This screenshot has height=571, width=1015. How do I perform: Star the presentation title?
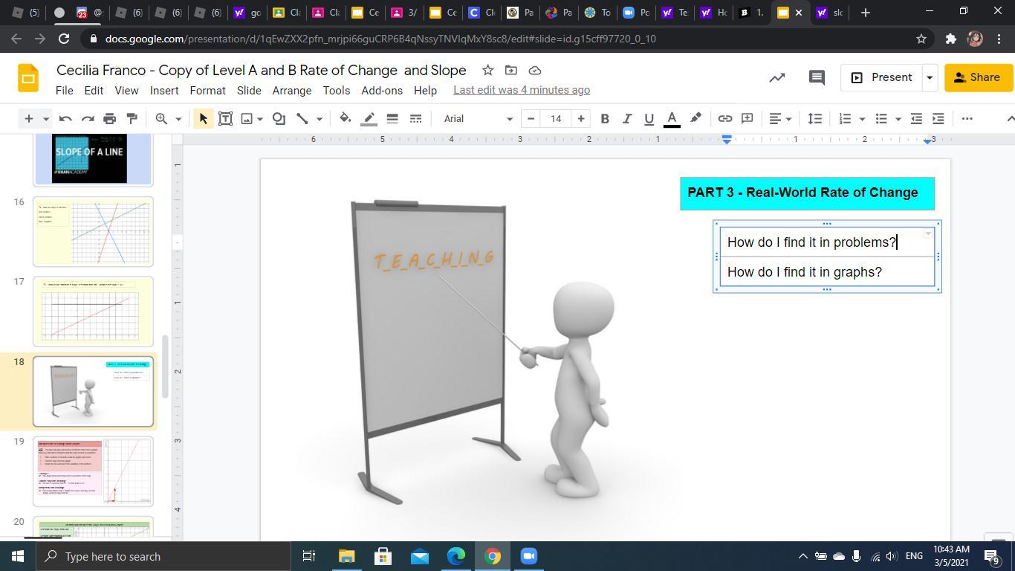[487, 70]
